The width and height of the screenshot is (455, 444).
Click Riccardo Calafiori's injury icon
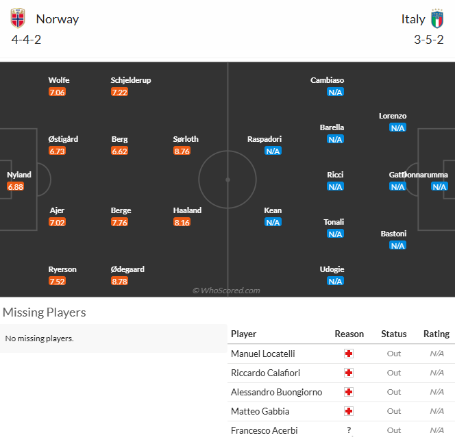coord(349,373)
